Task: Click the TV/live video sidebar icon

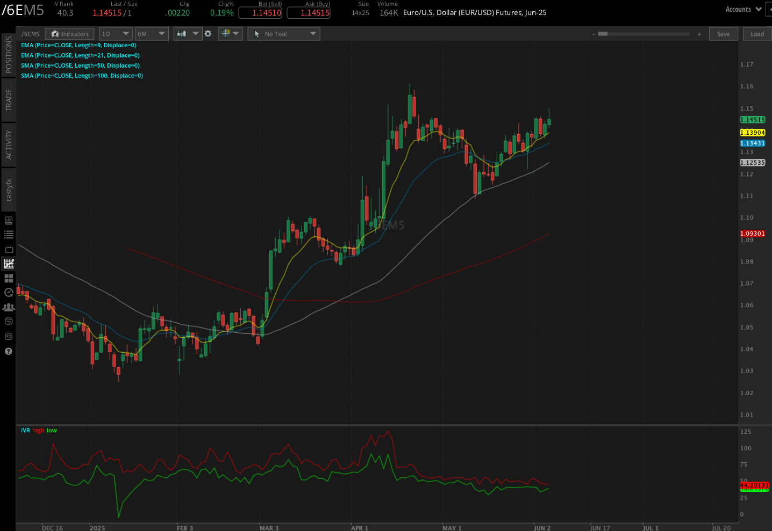Action: click(8, 249)
